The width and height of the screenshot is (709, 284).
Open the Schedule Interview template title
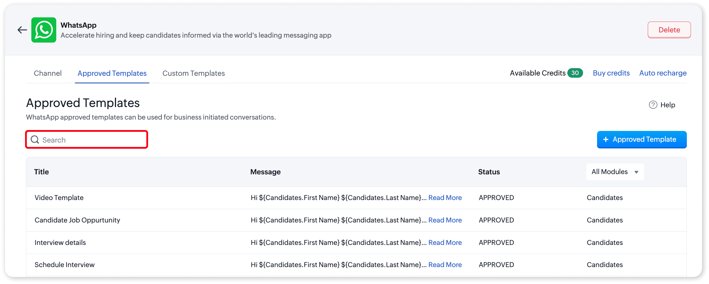pos(65,265)
